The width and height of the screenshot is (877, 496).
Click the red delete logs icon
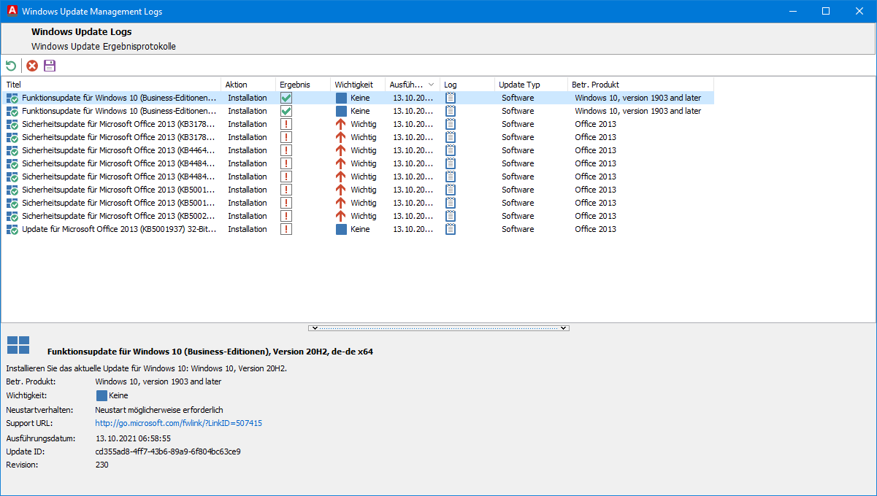click(x=32, y=66)
